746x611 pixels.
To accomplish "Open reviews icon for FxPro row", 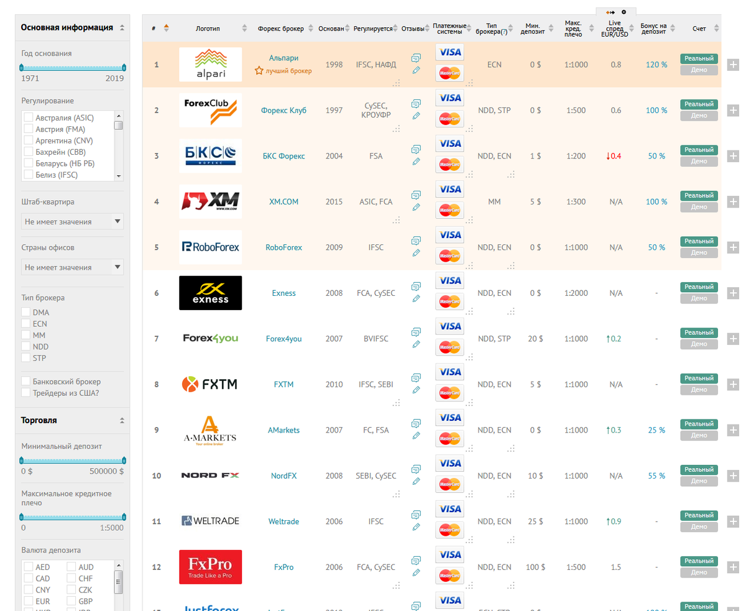I will coord(416,561).
